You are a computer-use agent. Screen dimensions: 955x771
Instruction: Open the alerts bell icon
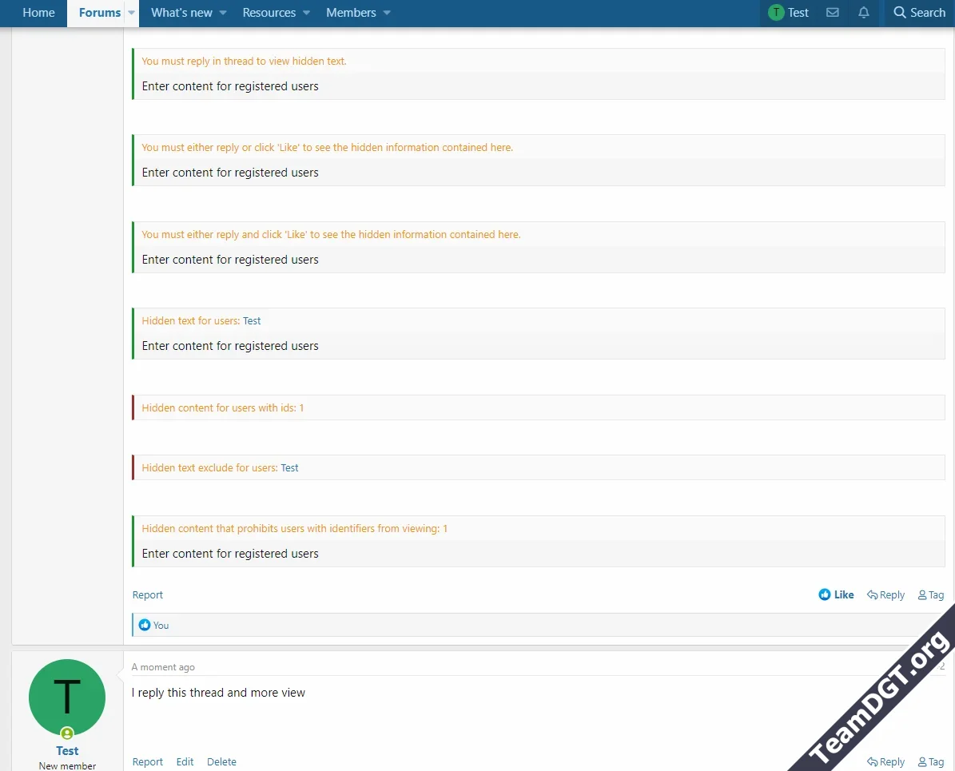coord(863,13)
